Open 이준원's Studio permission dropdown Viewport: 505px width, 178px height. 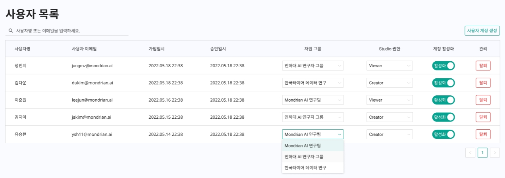389,100
